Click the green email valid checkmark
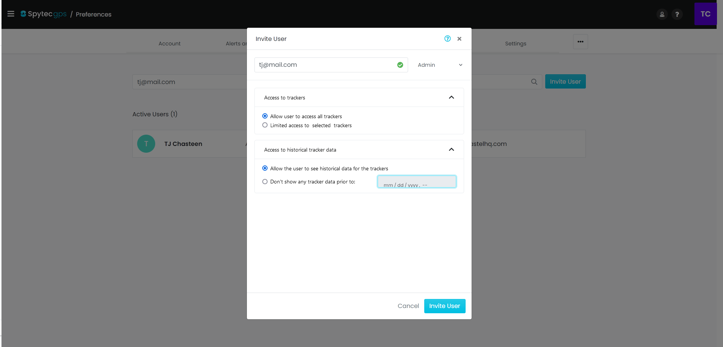The image size is (723, 347). (x=400, y=65)
